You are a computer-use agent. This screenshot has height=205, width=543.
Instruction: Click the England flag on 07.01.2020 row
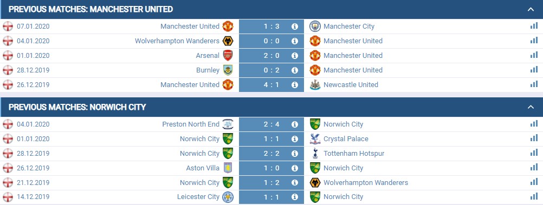[x=8, y=27]
